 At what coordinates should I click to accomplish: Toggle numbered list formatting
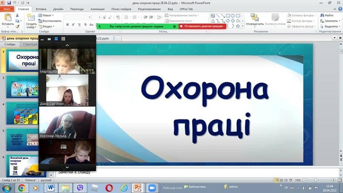(135, 17)
